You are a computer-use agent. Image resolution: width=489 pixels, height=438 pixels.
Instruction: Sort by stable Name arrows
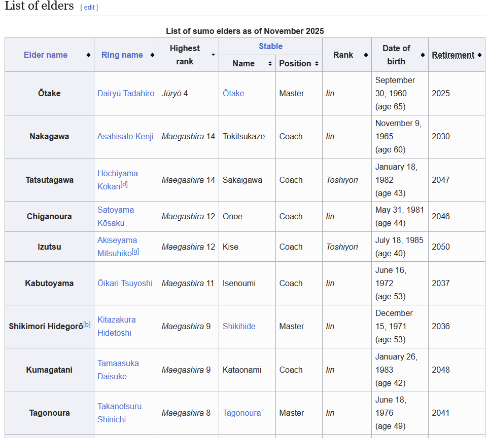click(270, 64)
